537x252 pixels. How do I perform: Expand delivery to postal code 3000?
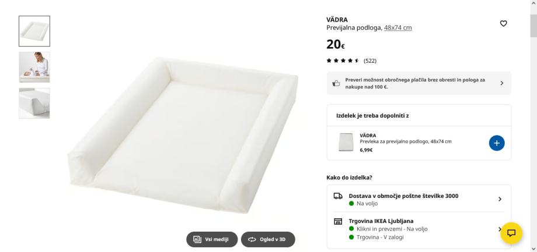499,199
